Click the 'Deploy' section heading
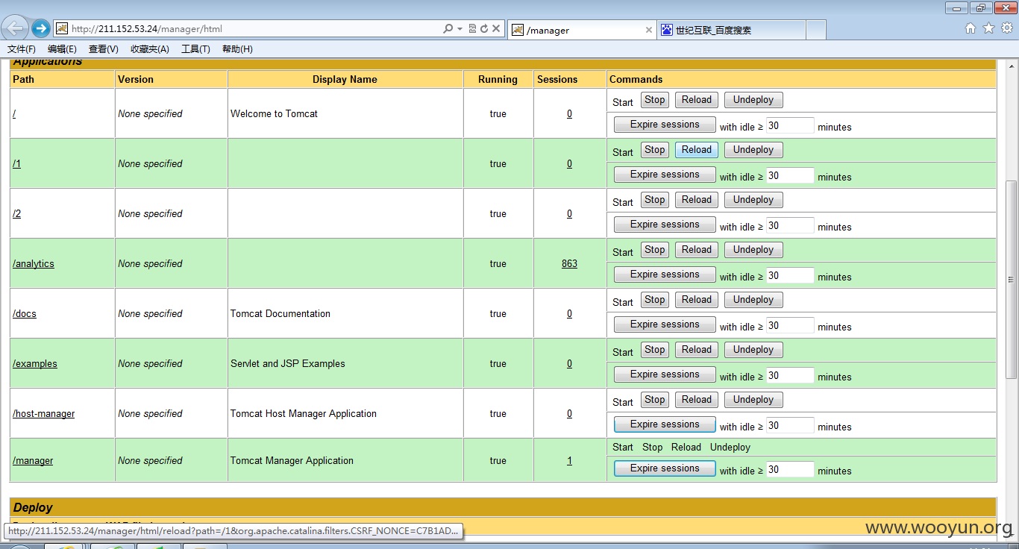Screen dimensions: 1019x549 [33, 507]
